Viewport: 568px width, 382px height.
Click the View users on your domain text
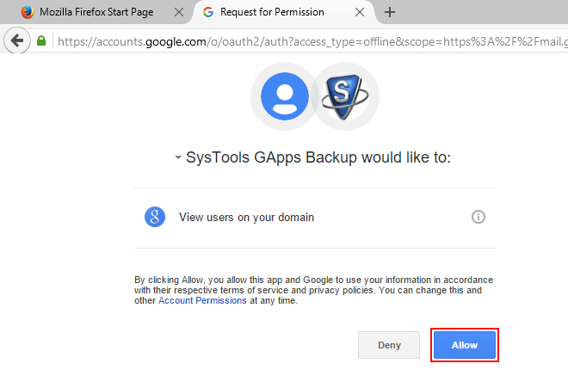[x=246, y=218]
